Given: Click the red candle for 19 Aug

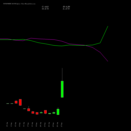Looking at the screenshot, I should click(37, 113).
